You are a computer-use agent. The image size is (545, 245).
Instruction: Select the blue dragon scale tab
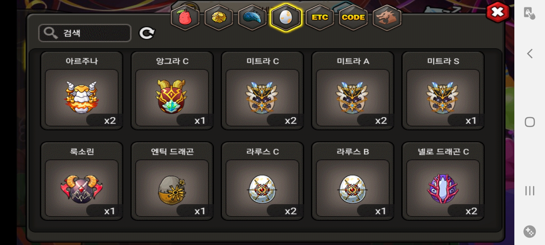click(x=252, y=17)
